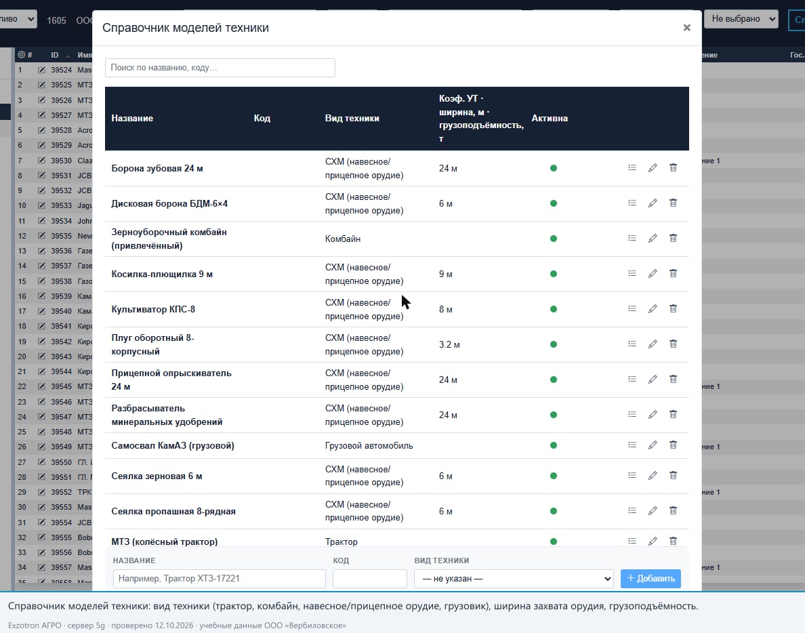Delete Прицепной опрыскиватель 24 м entry
Image resolution: width=805 pixels, height=633 pixels.
(673, 380)
